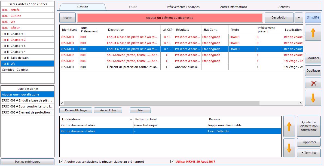Select room RDC - Wc

pos(27,22)
